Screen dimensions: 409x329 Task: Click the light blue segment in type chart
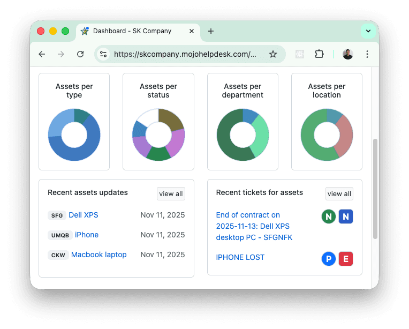tap(60, 122)
